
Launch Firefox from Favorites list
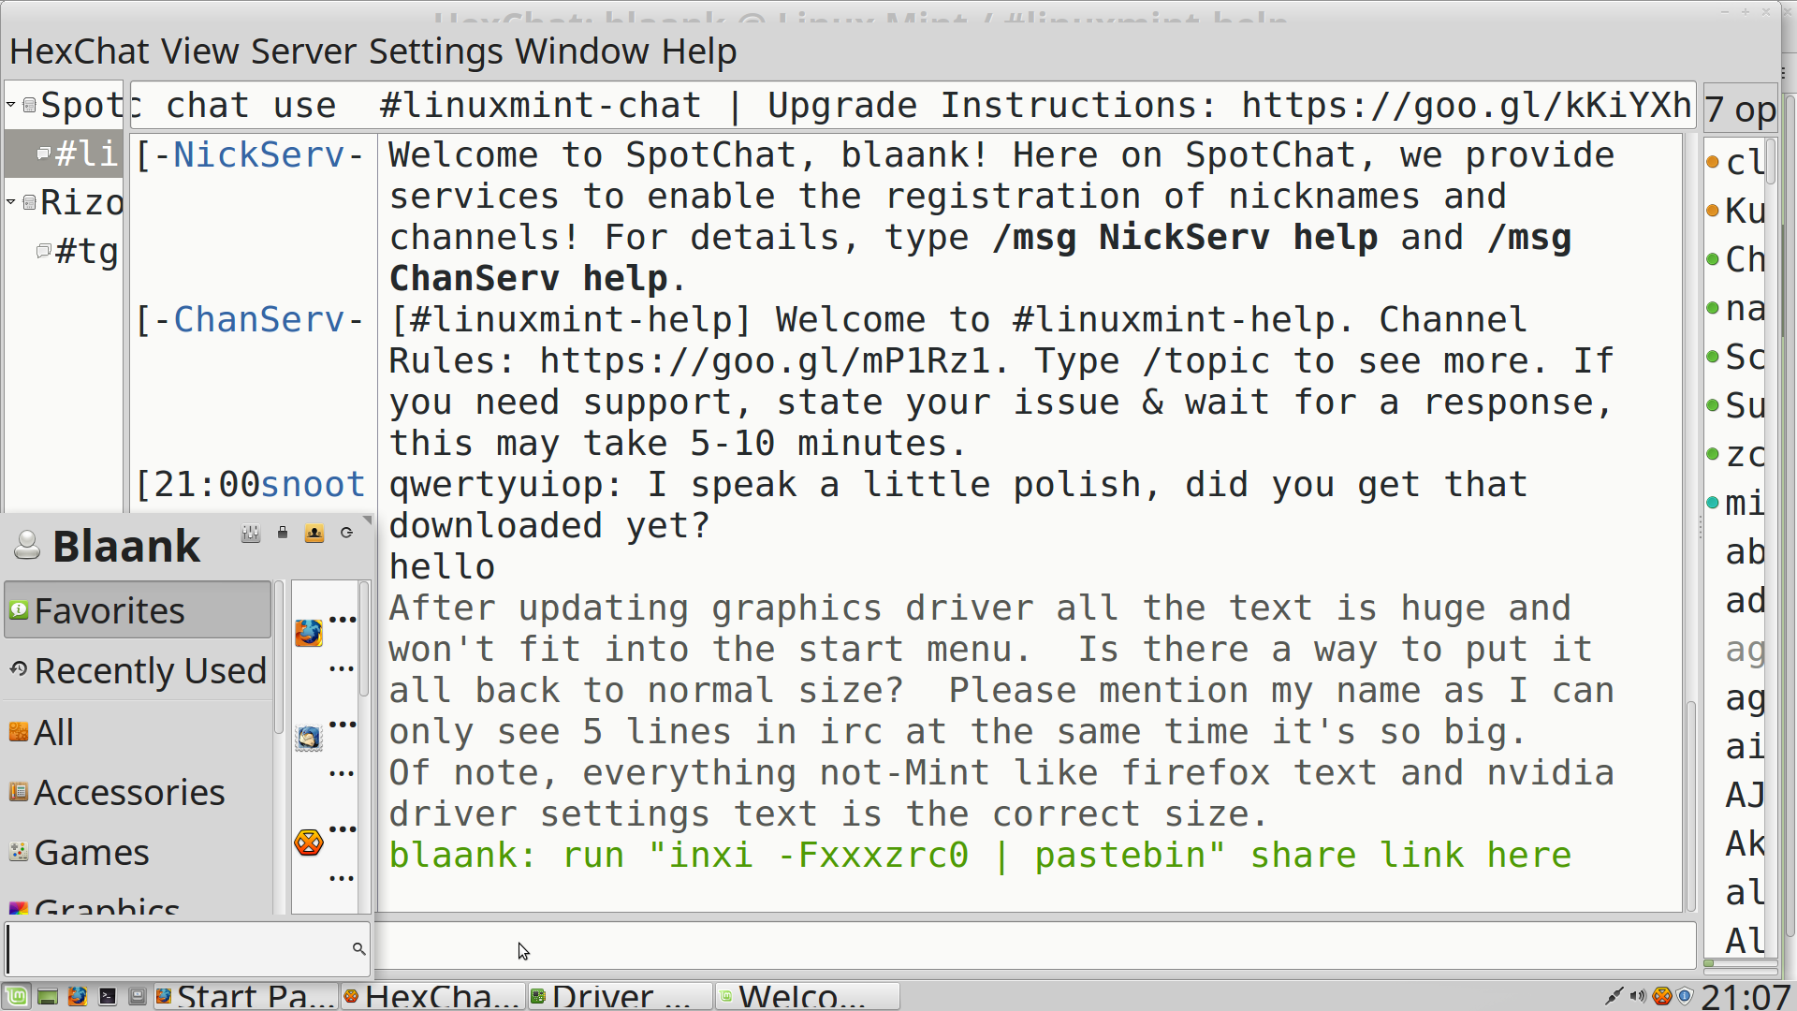coord(309,634)
